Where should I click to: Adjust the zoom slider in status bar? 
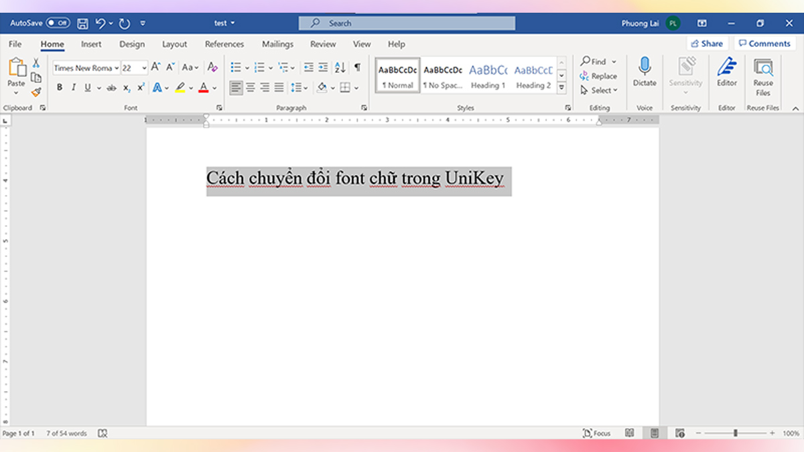735,433
